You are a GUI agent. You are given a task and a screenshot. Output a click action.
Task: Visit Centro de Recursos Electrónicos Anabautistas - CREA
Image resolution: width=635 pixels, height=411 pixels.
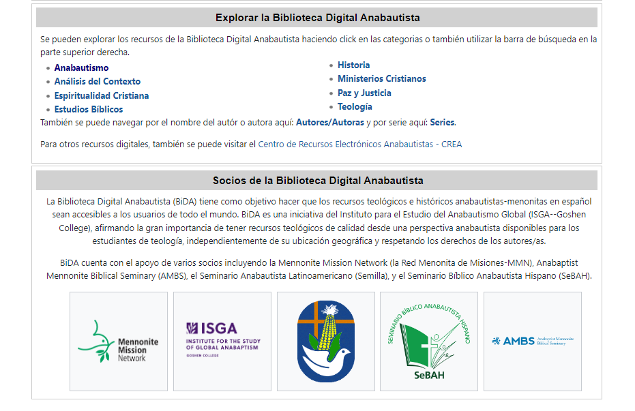point(359,144)
